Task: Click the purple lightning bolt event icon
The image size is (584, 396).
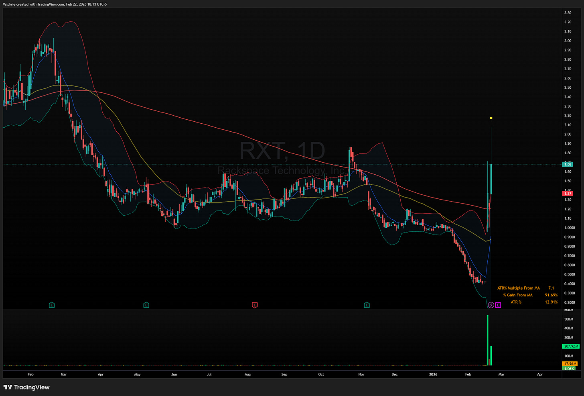Action: click(x=491, y=305)
